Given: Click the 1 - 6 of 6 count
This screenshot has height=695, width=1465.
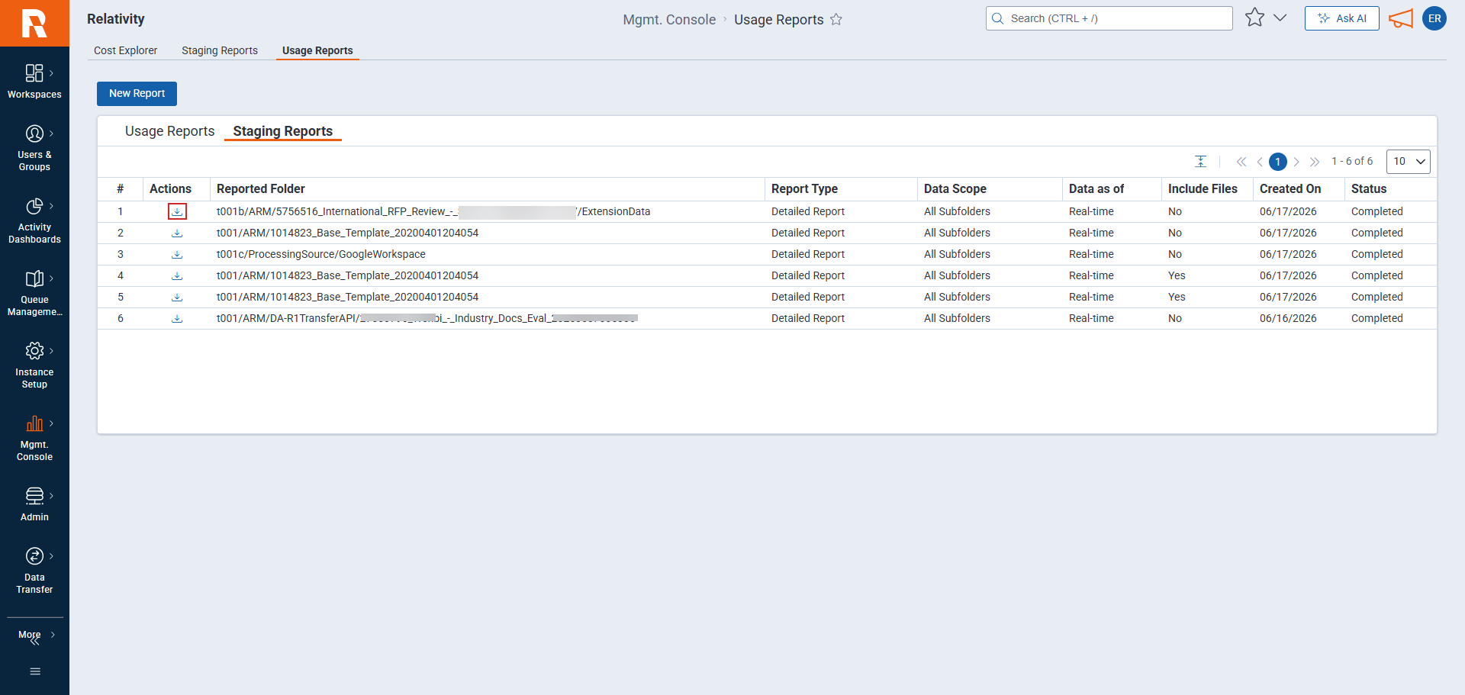Looking at the screenshot, I should tap(1352, 161).
